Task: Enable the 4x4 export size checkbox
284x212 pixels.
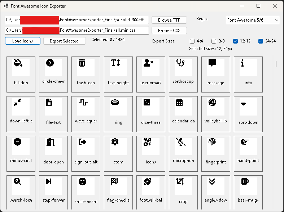Action: (192, 41)
